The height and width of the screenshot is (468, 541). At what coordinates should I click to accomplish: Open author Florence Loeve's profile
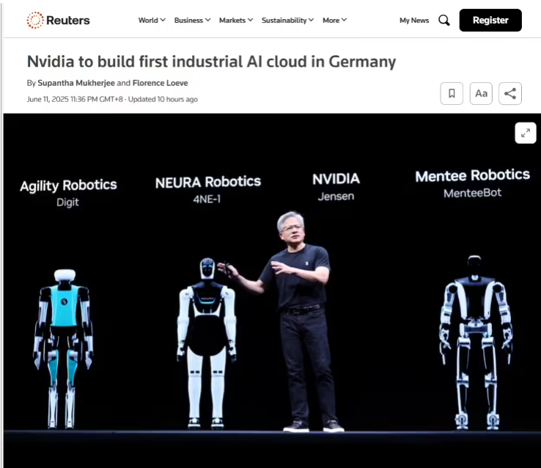point(160,83)
